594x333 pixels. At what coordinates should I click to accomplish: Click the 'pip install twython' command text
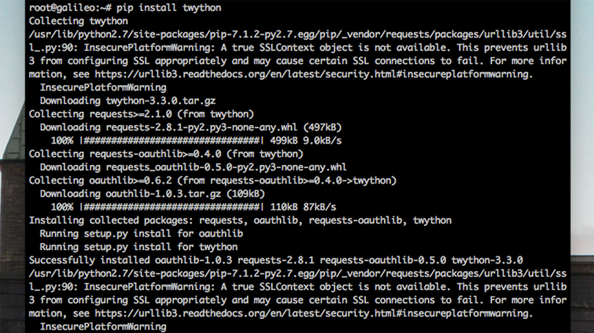pyautogui.click(x=169, y=8)
